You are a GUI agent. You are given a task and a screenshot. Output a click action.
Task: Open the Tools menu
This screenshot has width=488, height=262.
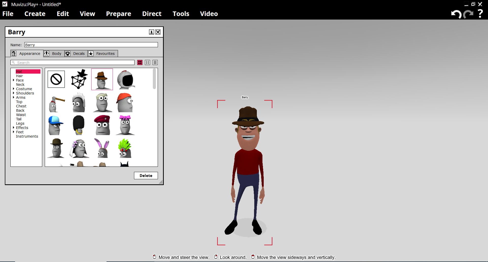pos(181,14)
